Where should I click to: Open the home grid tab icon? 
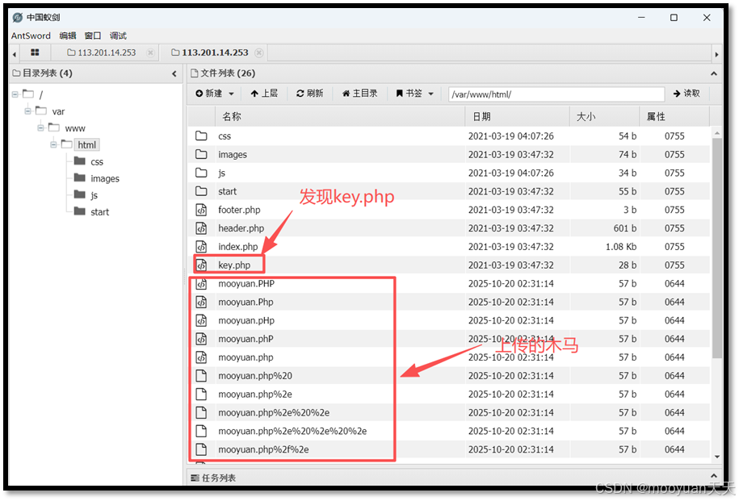pyautogui.click(x=35, y=52)
